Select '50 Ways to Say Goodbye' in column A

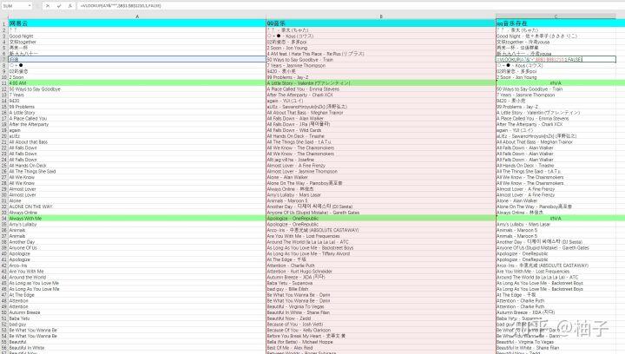click(137, 89)
